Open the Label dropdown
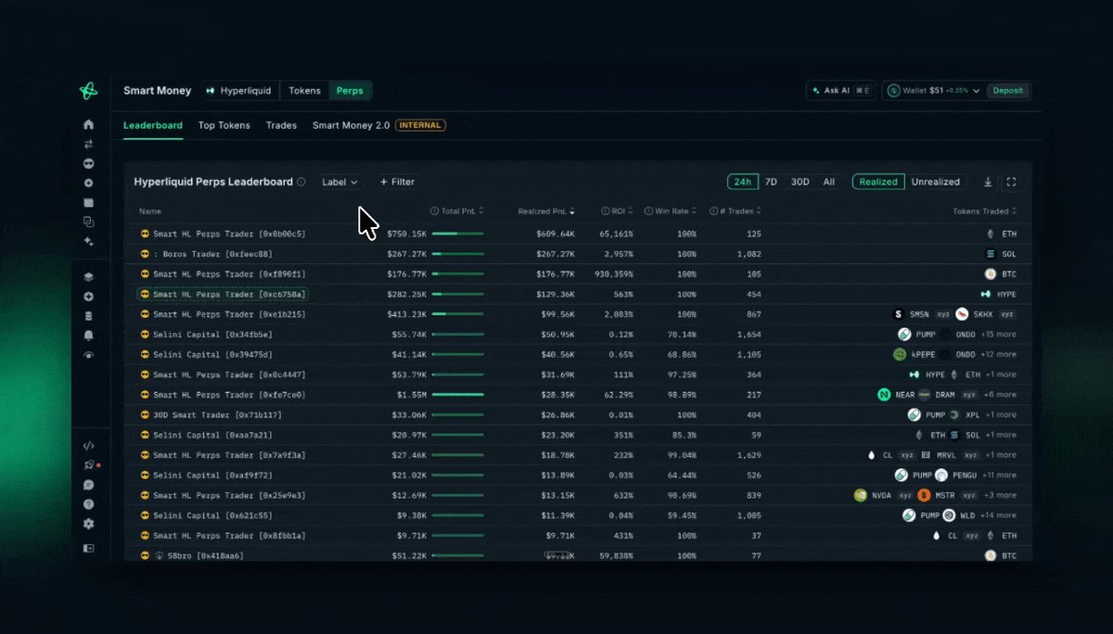The image size is (1113, 634). [339, 183]
